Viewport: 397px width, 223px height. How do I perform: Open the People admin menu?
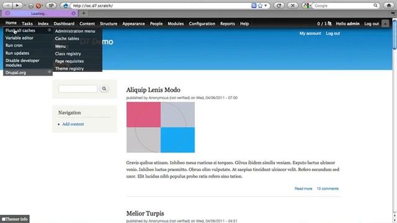[156, 24]
